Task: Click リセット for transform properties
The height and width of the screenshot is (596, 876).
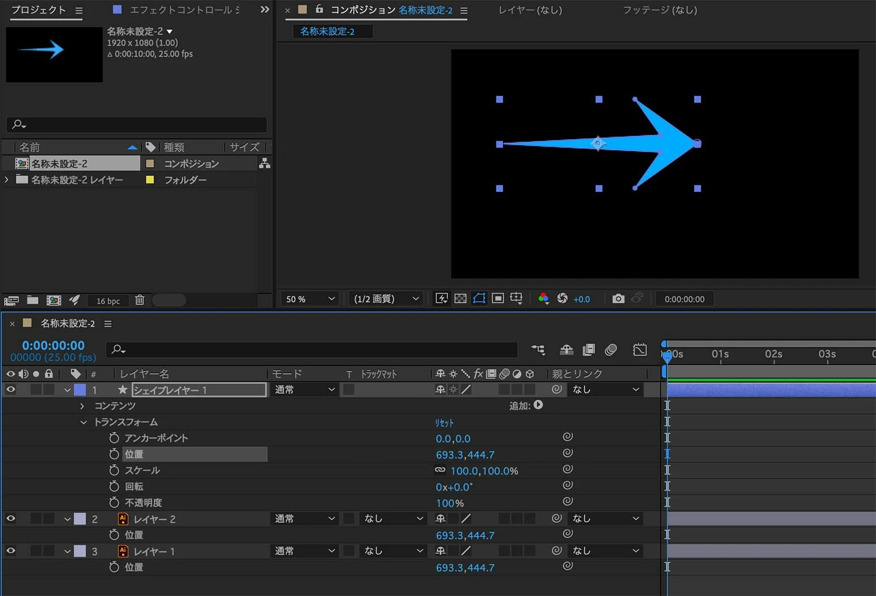Action: [x=445, y=423]
